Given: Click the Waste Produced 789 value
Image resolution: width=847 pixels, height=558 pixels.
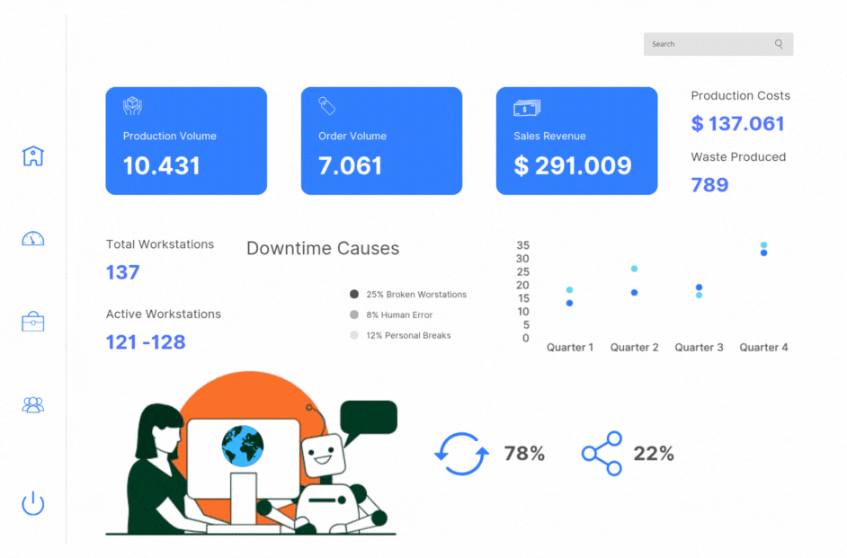Looking at the screenshot, I should point(709,185).
